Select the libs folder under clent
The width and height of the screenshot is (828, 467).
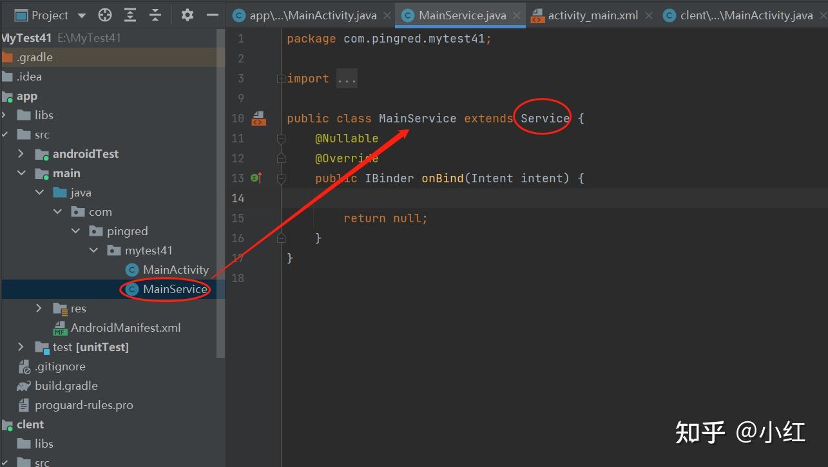coord(44,444)
